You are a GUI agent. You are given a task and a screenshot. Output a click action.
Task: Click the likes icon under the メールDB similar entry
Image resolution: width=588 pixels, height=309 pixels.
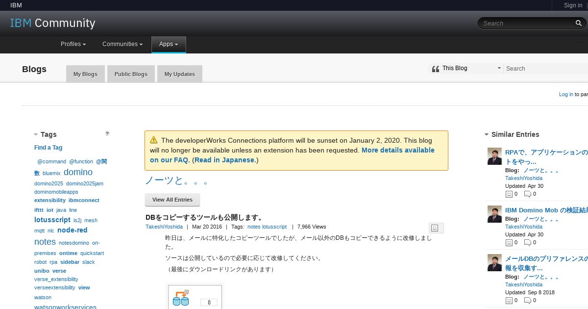click(509, 301)
